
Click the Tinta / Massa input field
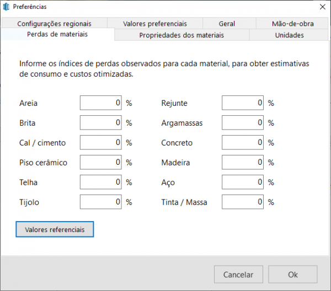243,202
